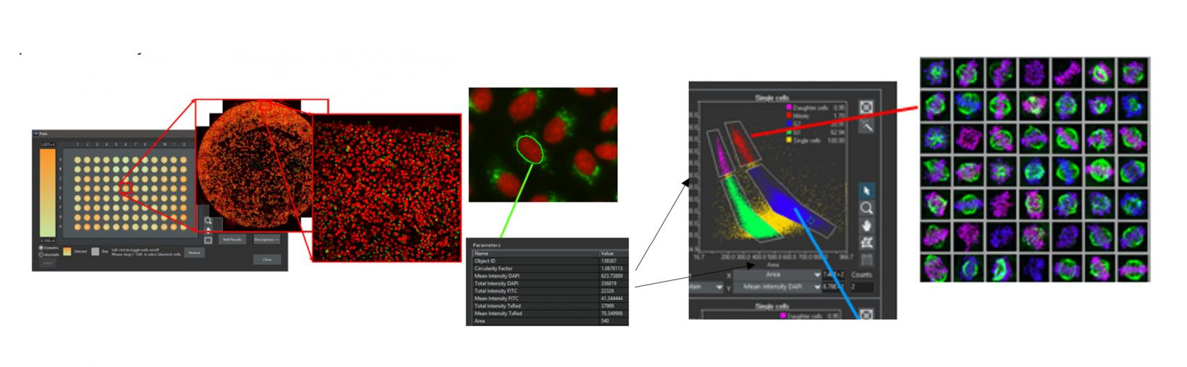Select the Dynamic radio button
This screenshot has height=367, width=1187.
pyautogui.click(x=41, y=248)
